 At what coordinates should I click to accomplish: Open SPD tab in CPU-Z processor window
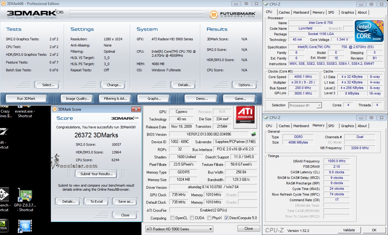pos(331,12)
